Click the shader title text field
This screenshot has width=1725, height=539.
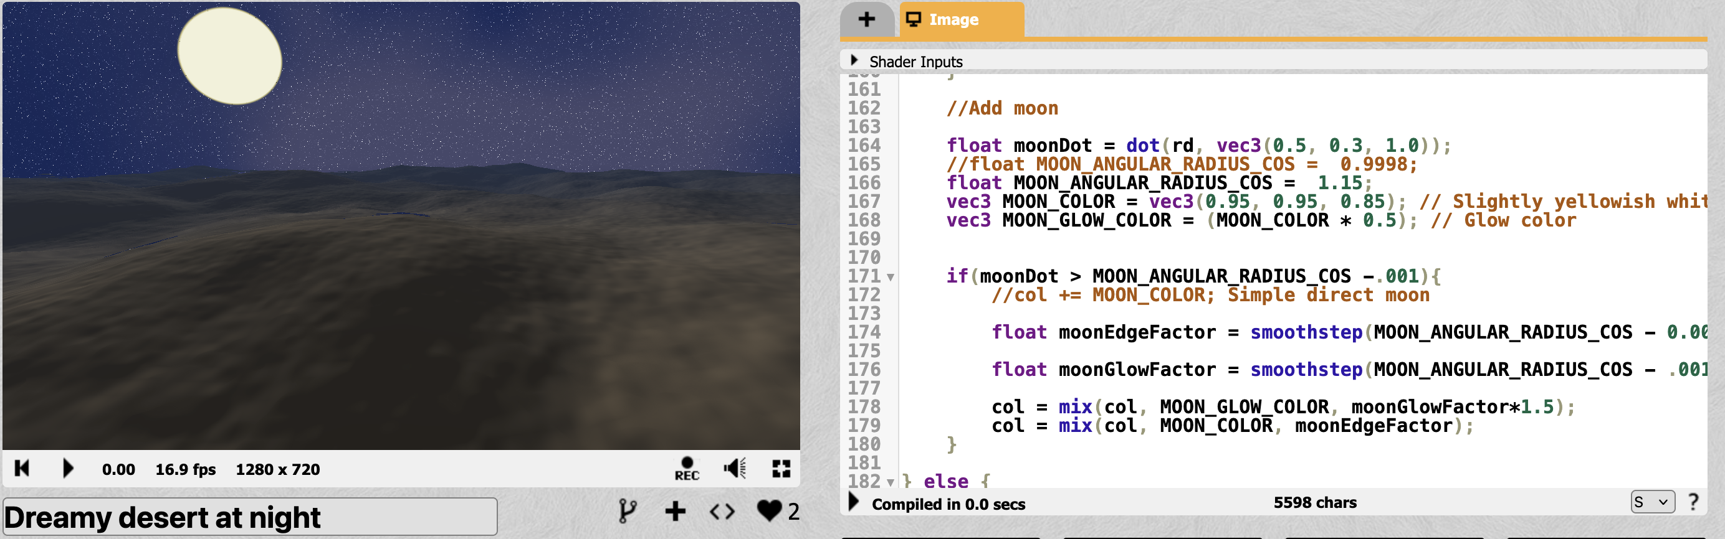[249, 517]
